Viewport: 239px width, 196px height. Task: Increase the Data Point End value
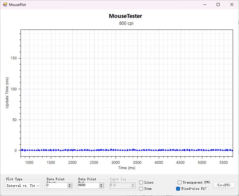point(101,184)
